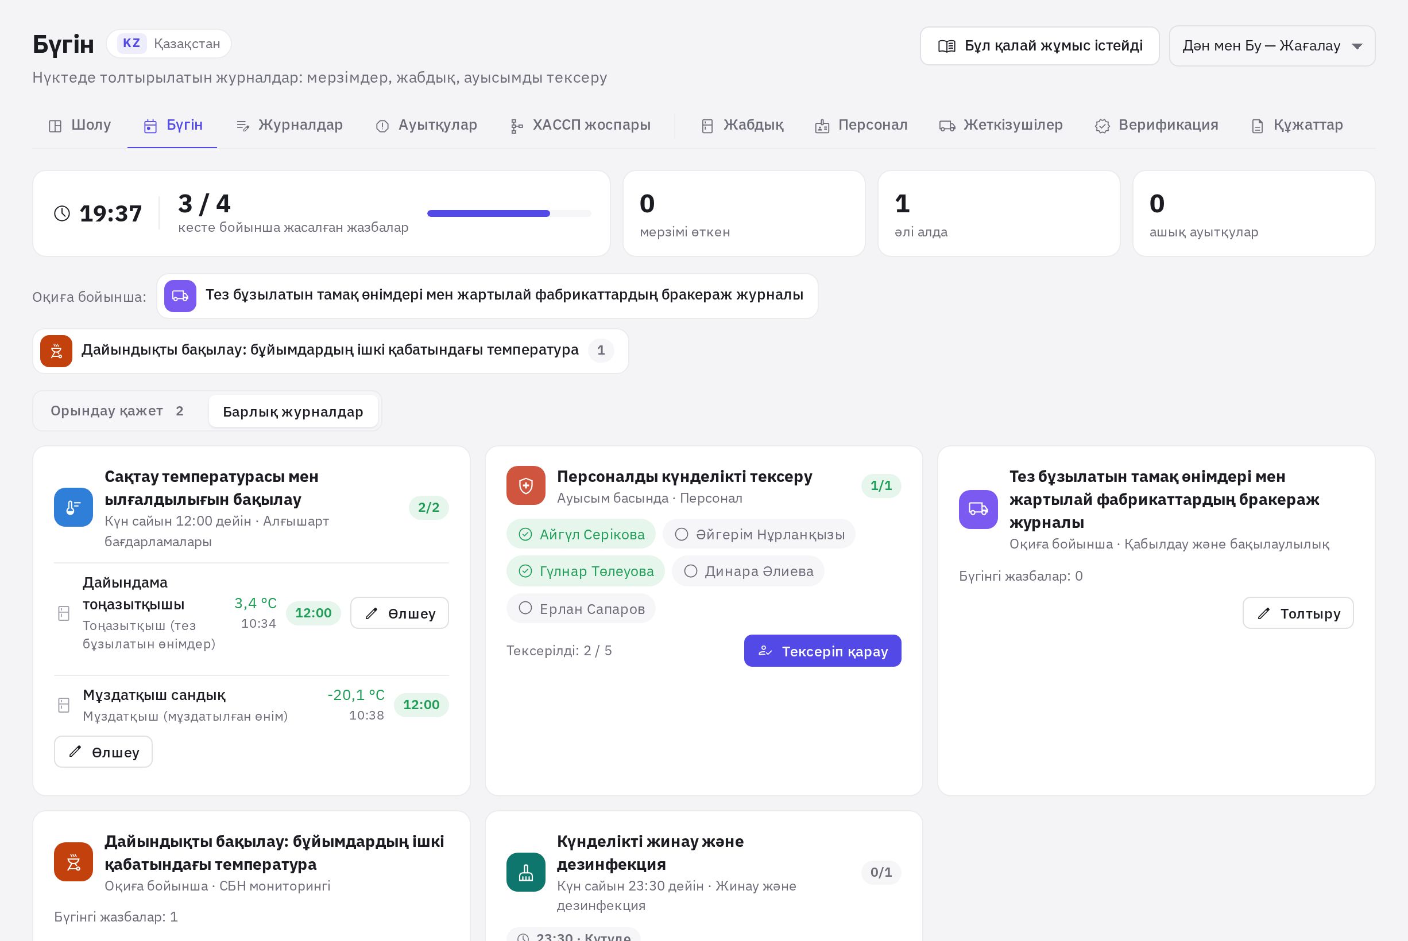Open the Тез бұзылатын тамақ өнімдері event chip
This screenshot has height=941, width=1408.
487,296
